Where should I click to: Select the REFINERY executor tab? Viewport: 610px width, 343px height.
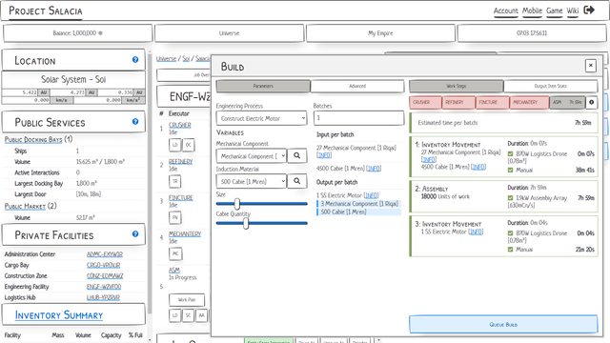(x=458, y=102)
